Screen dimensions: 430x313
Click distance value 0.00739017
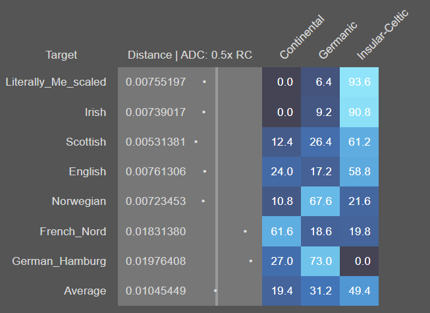click(x=156, y=112)
